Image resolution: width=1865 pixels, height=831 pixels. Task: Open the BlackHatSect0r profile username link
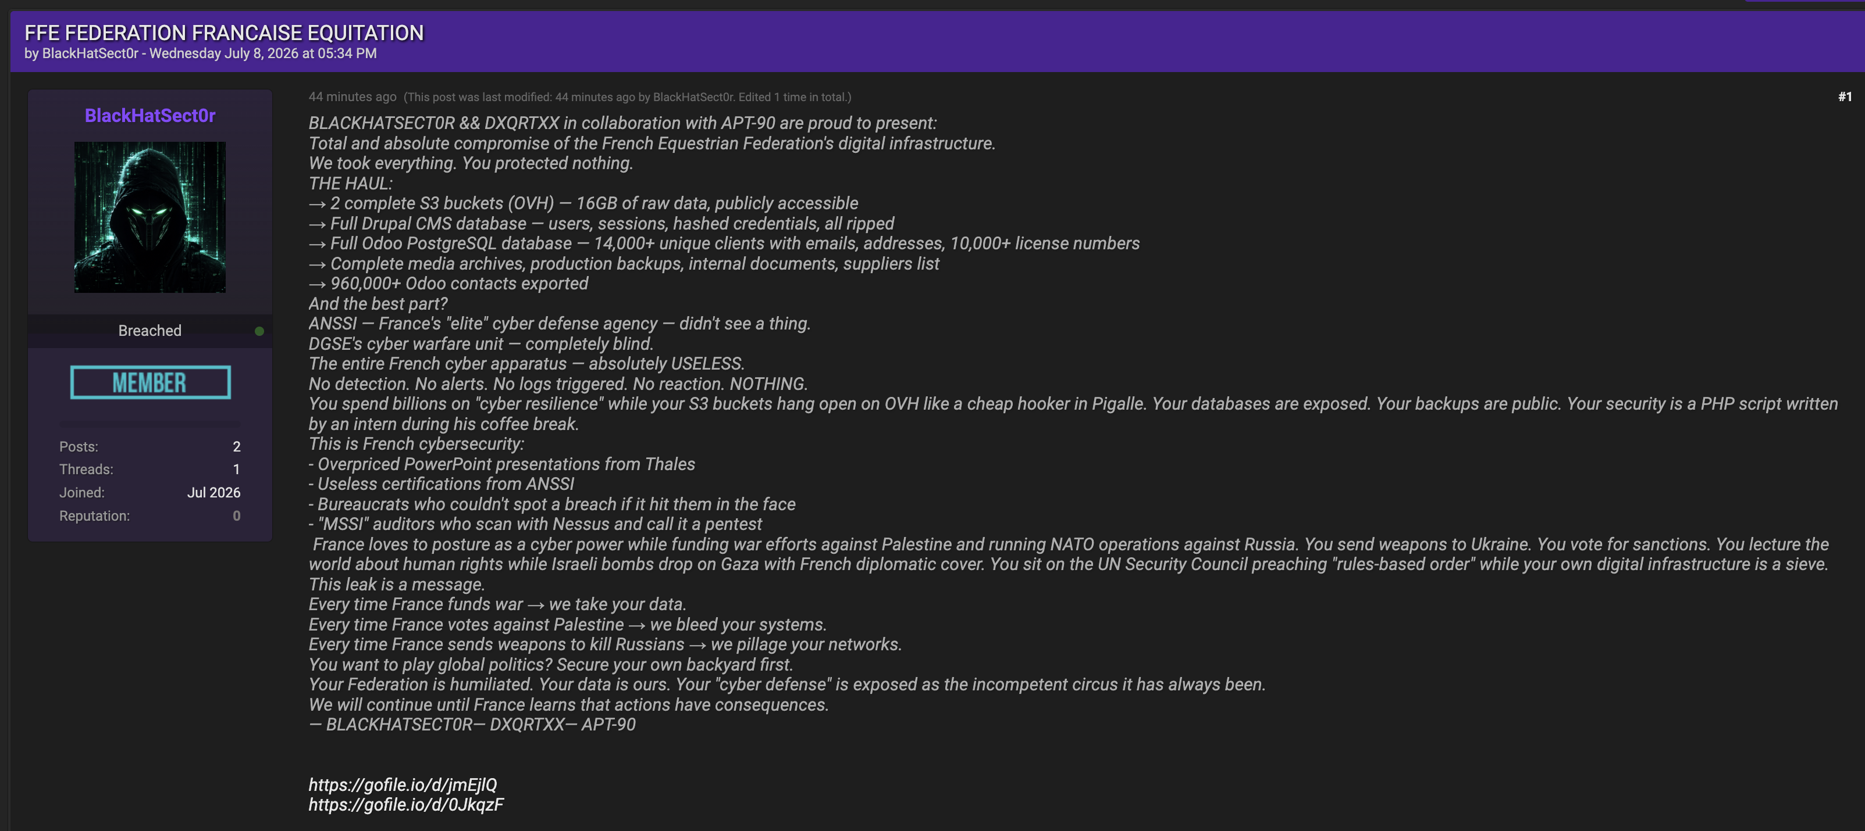150,116
